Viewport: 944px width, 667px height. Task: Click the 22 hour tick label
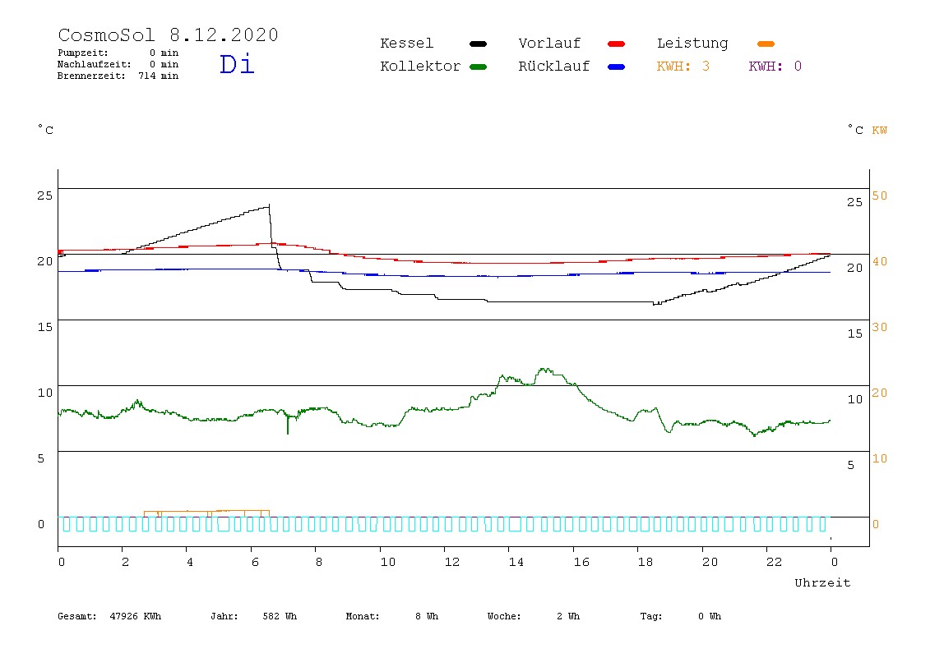(775, 562)
